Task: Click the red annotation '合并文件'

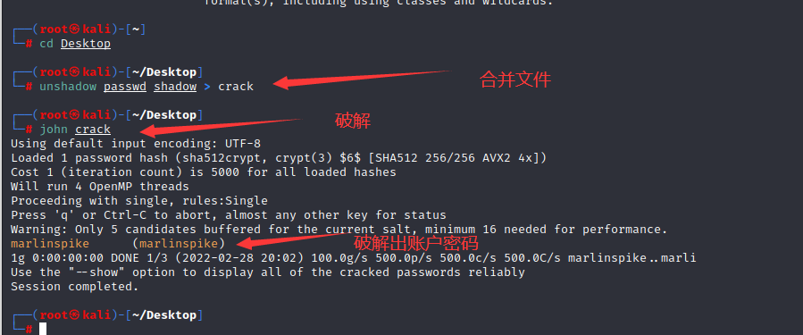Action: [515, 80]
